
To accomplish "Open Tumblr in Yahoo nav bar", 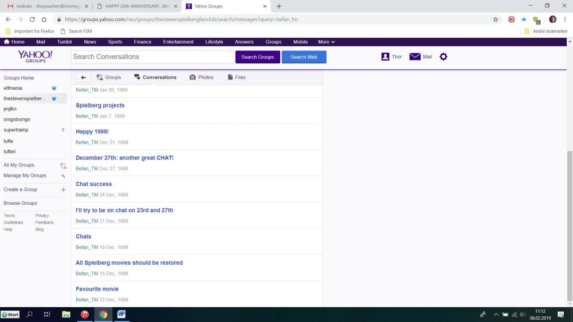I will pos(65,42).
